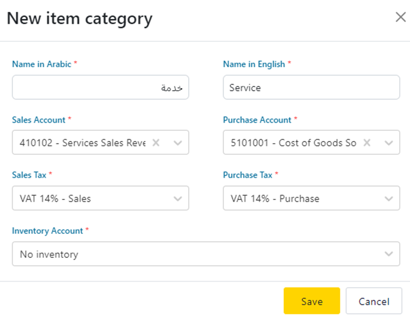Save the new item category
The image size is (410, 317).
point(312,301)
